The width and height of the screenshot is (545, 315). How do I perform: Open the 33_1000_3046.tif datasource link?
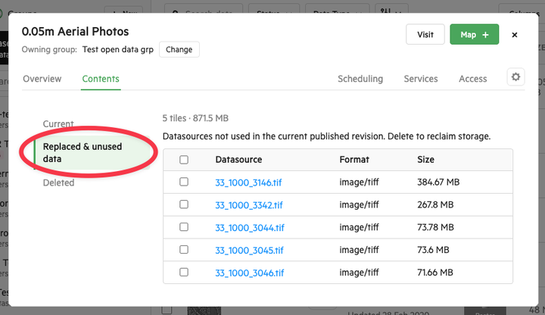point(250,273)
